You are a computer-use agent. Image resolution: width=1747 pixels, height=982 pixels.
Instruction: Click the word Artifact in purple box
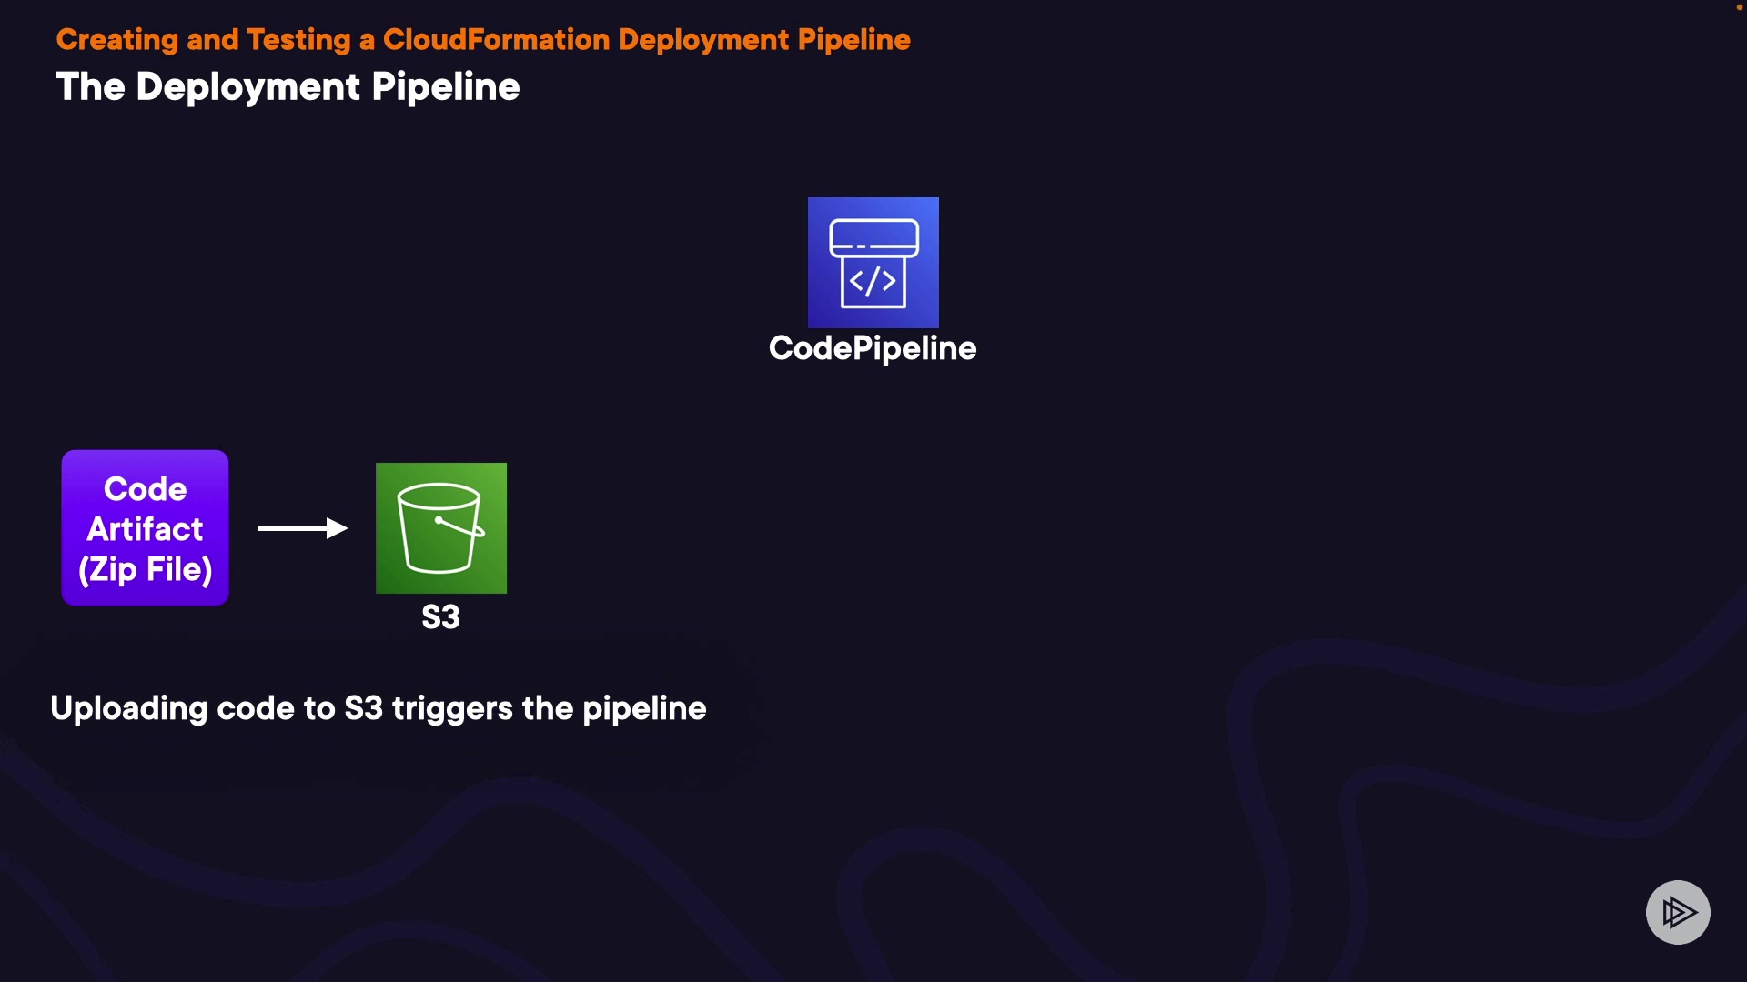click(x=145, y=529)
